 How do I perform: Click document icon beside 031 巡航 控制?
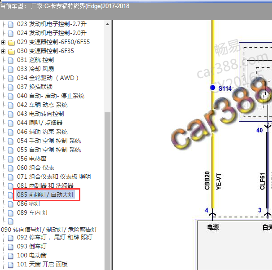pos(11,60)
